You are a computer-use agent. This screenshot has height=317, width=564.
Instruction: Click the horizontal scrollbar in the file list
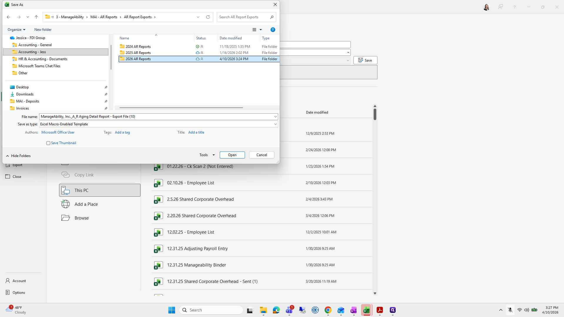coord(181,108)
